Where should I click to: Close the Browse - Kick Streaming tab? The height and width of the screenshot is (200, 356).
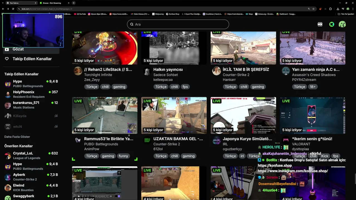pyautogui.click(x=68, y=3)
